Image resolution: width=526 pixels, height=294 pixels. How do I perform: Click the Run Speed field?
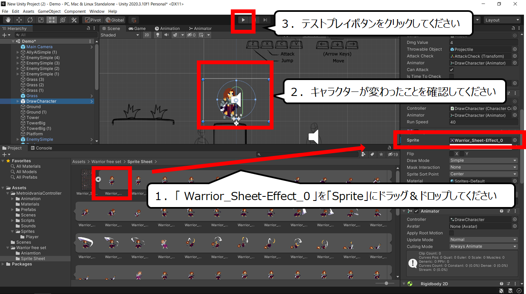coord(483,122)
